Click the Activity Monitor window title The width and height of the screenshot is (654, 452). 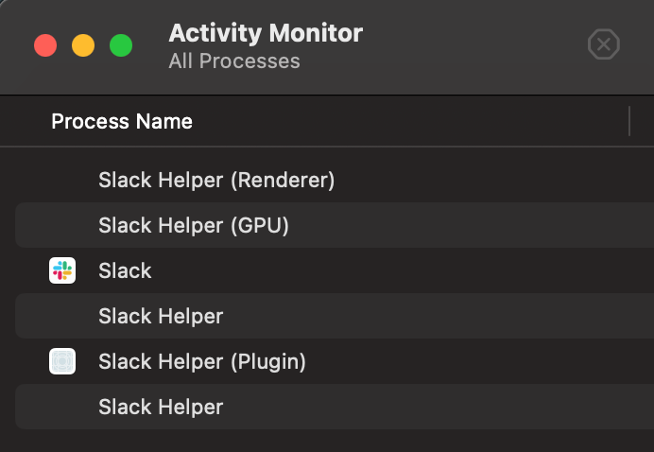point(266,34)
